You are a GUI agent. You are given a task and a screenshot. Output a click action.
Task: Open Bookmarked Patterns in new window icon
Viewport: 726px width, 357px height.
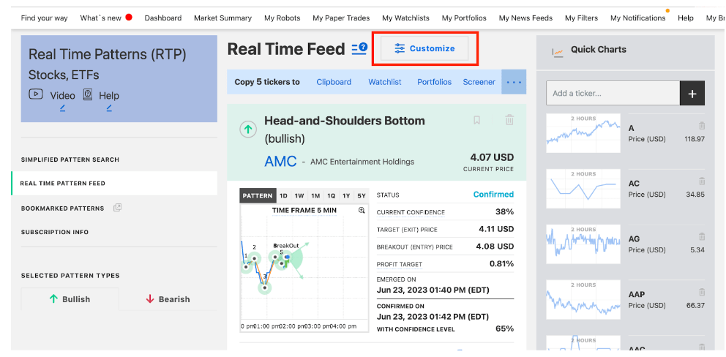[118, 208]
